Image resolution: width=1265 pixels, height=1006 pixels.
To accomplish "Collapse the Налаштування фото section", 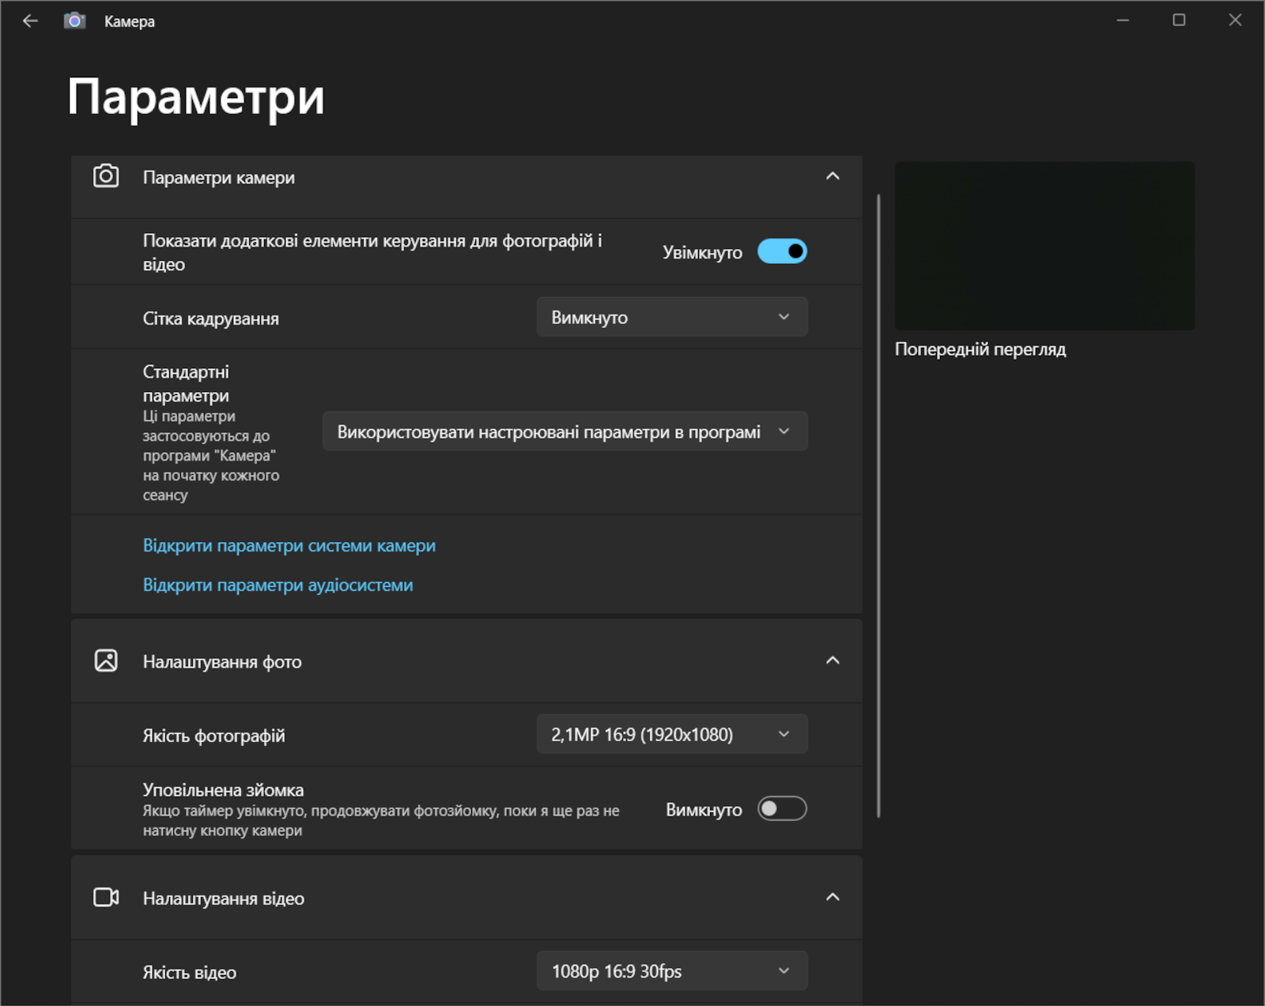I will point(833,661).
